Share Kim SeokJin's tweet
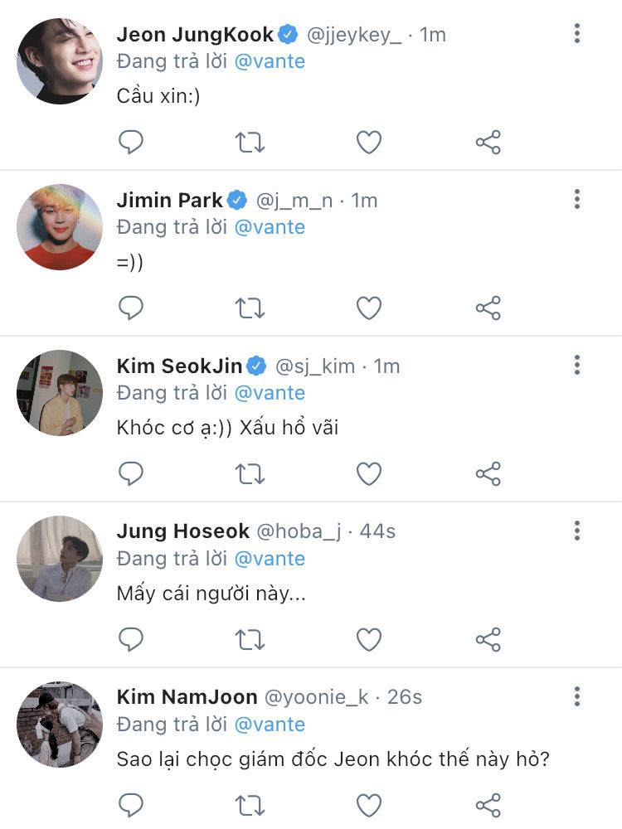This screenshot has height=829, width=622. 488,474
